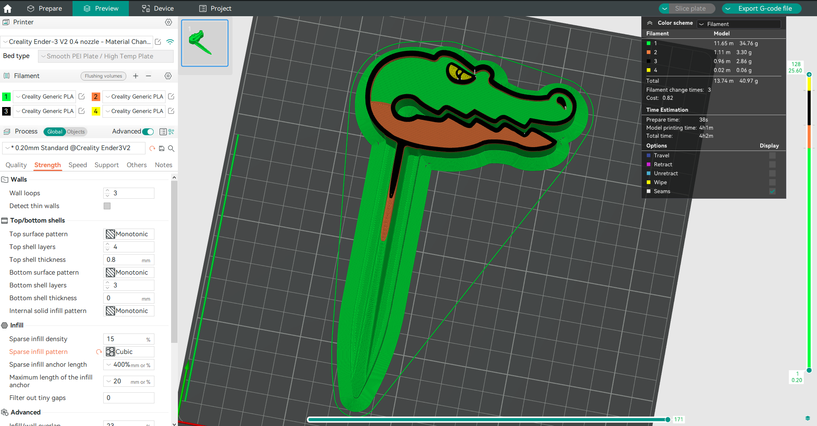Switch to Project tab

(x=215, y=9)
